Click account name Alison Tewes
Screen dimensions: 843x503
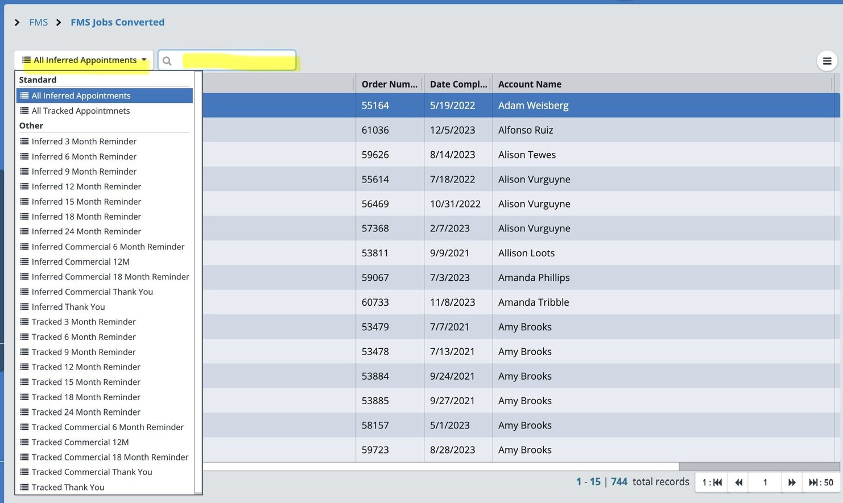pos(527,155)
